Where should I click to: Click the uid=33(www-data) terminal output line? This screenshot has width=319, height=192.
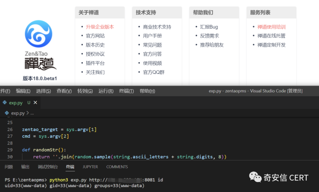tap(74, 186)
